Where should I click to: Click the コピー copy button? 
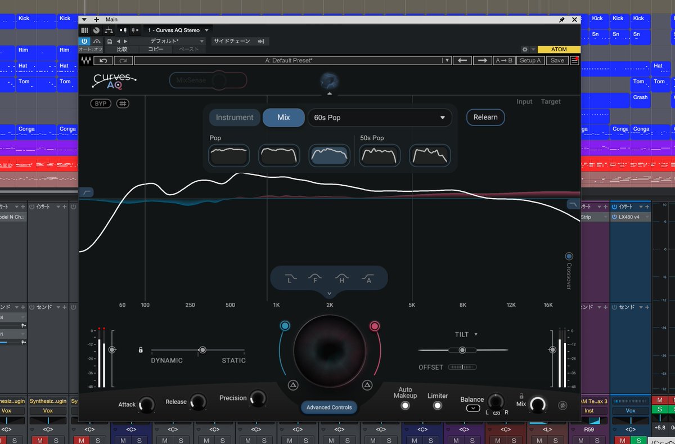click(155, 50)
